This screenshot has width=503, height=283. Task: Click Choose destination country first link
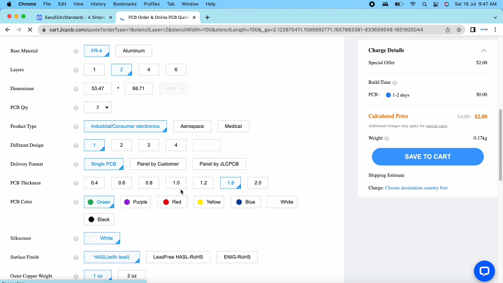(416, 188)
